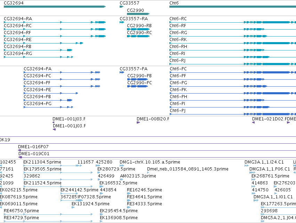The image size is (296, 223).
Task: Click the CG33557-PA protein feature
Action: point(122,72)
